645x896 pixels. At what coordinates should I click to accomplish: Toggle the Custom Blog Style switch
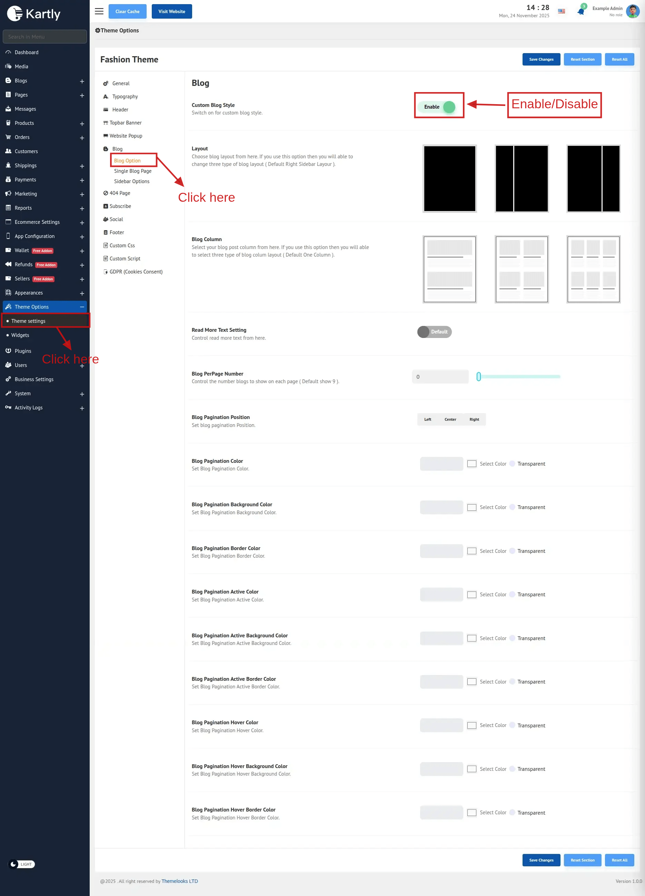(439, 107)
